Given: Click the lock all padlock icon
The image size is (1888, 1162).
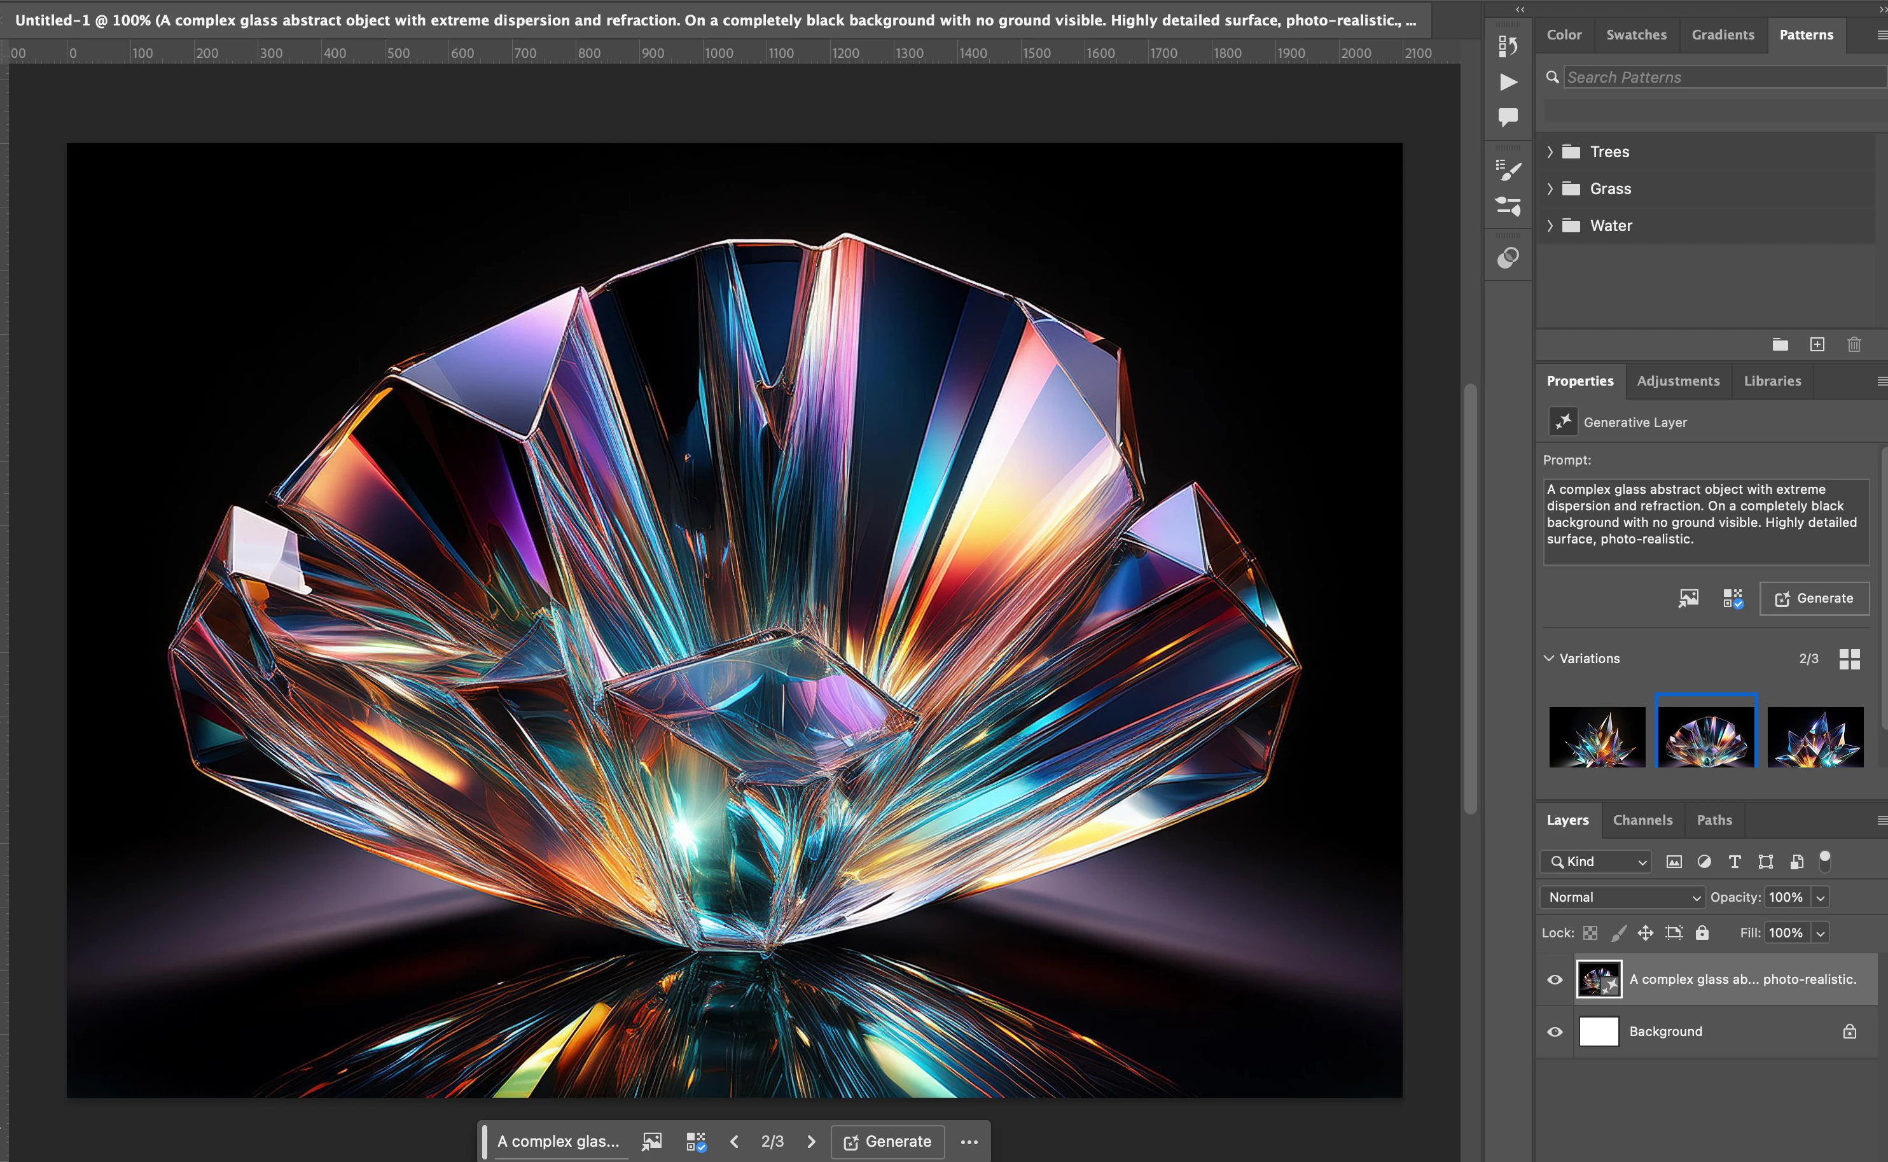Looking at the screenshot, I should [1702, 932].
